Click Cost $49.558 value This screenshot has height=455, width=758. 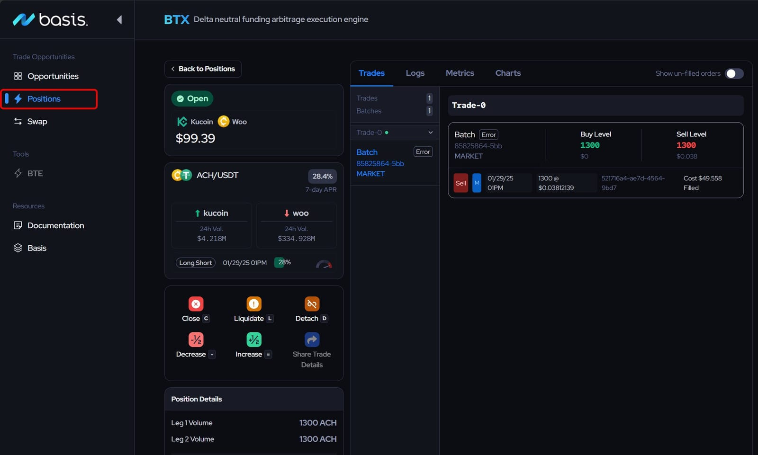click(x=703, y=178)
